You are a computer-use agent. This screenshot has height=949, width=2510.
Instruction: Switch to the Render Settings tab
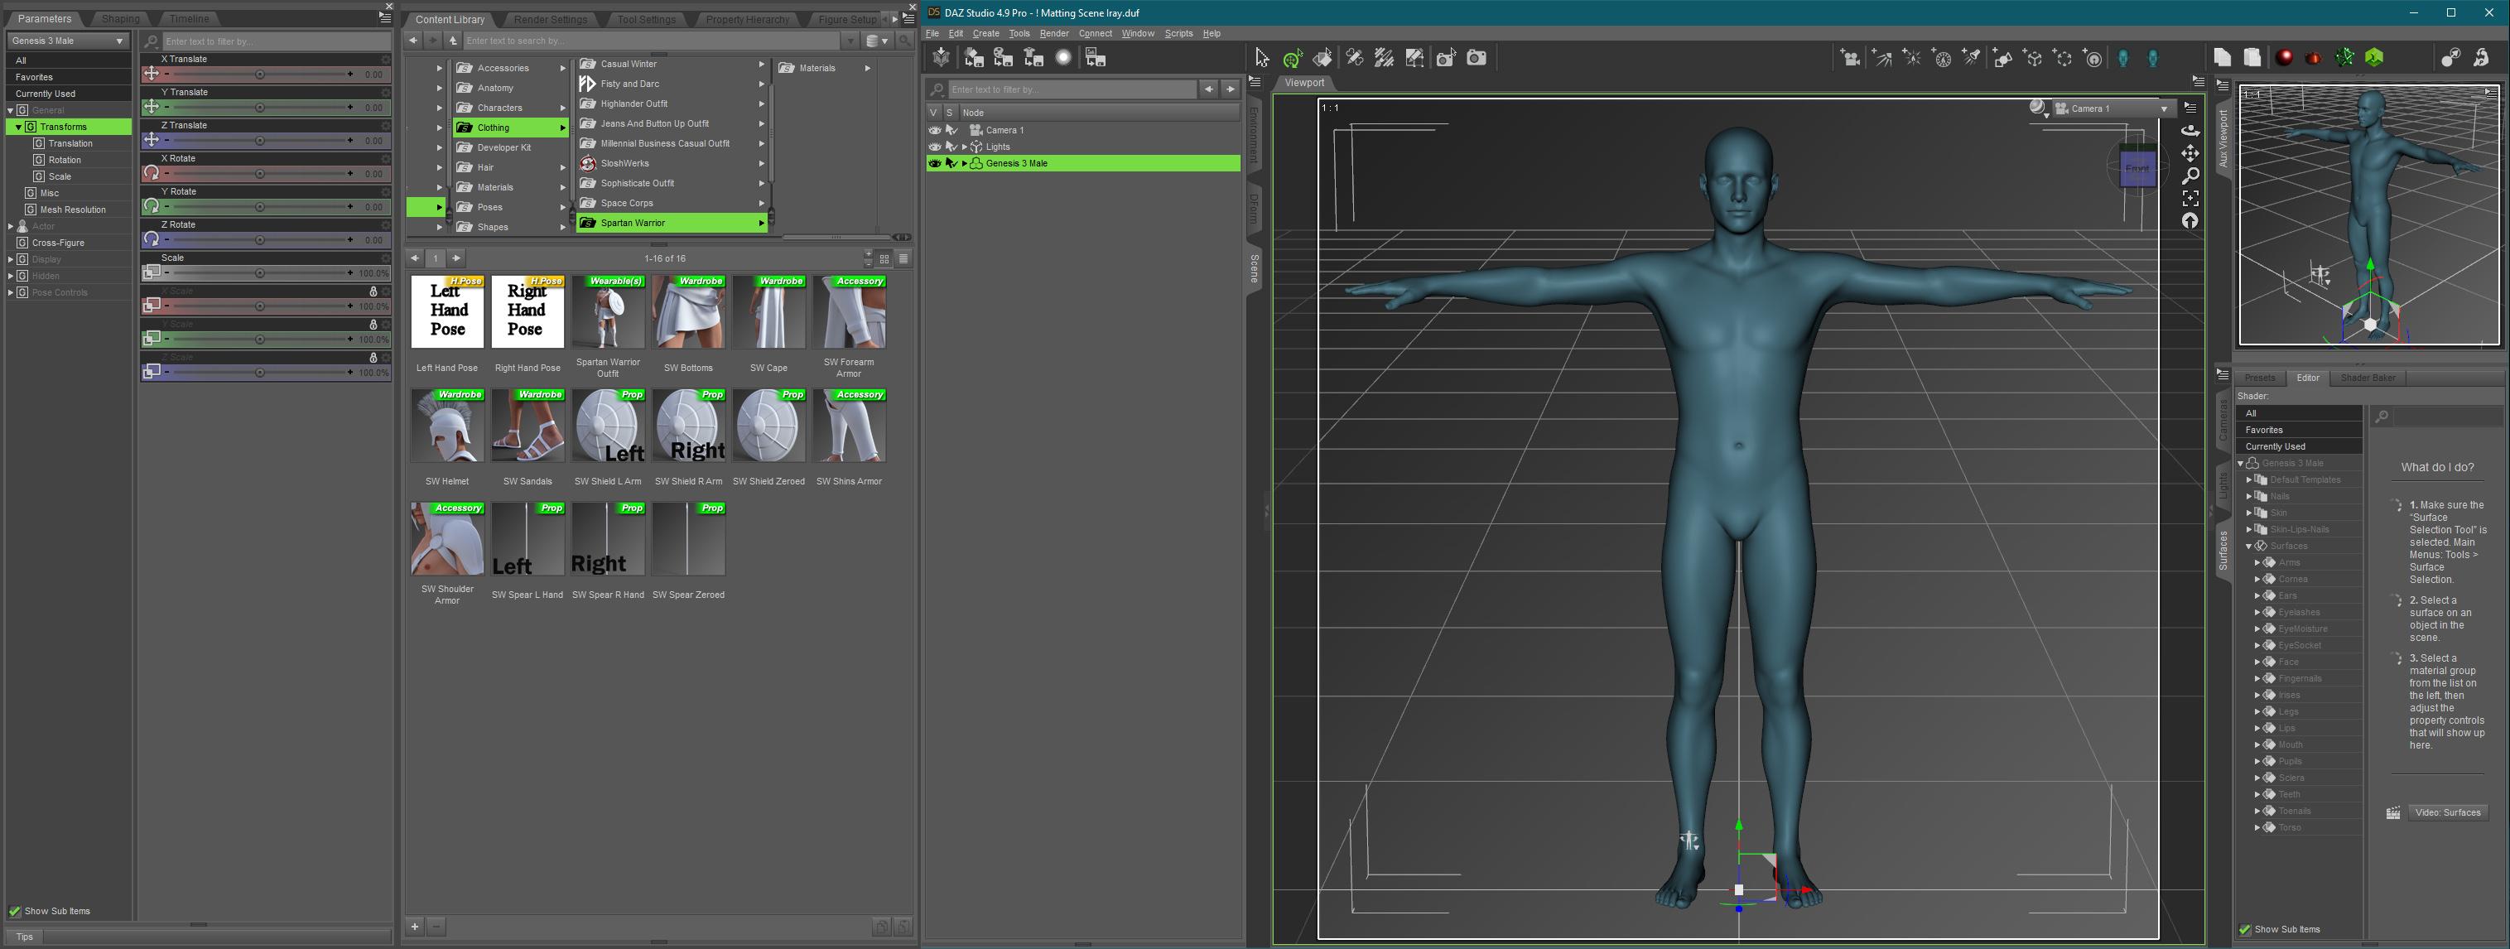click(550, 20)
